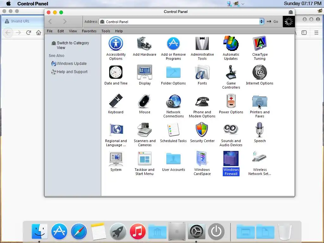Reload page in background browser window
This screenshot has width=324, height=243.
pyautogui.click(x=28, y=33)
